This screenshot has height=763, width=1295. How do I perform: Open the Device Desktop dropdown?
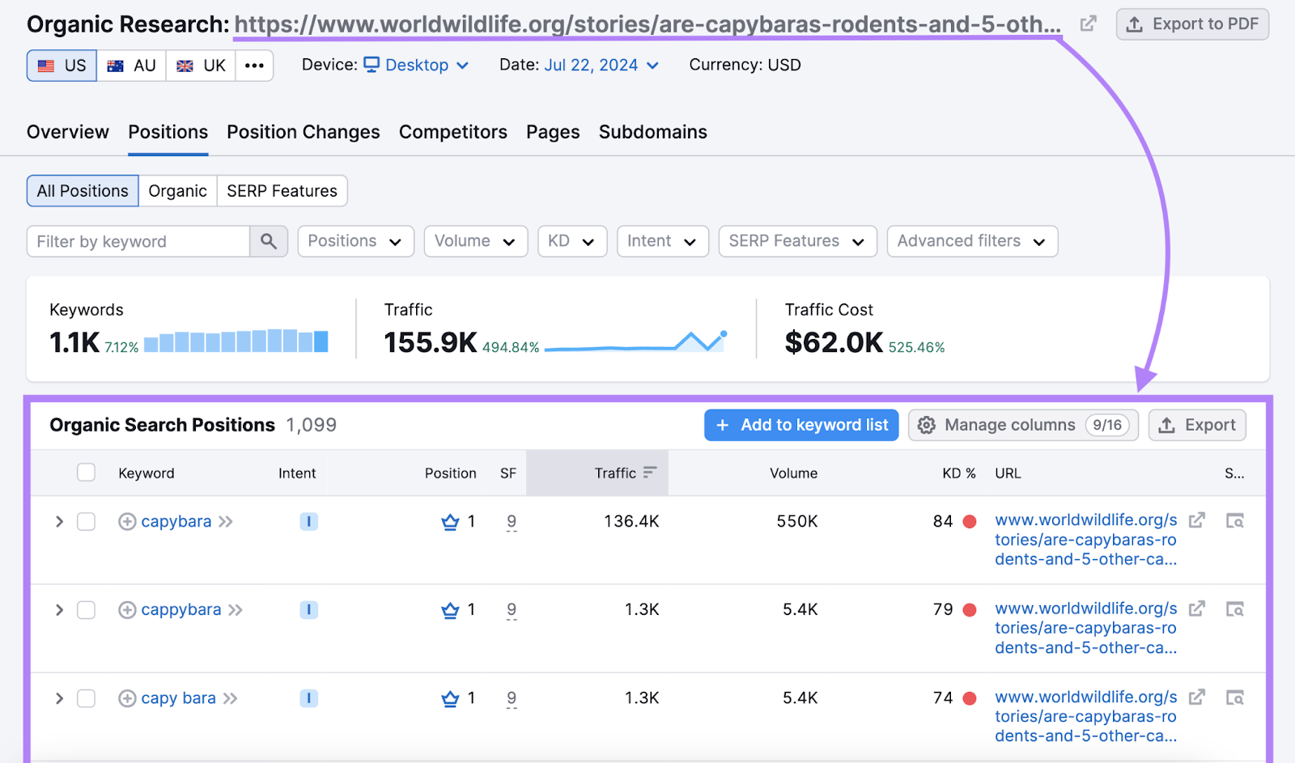[x=416, y=66]
